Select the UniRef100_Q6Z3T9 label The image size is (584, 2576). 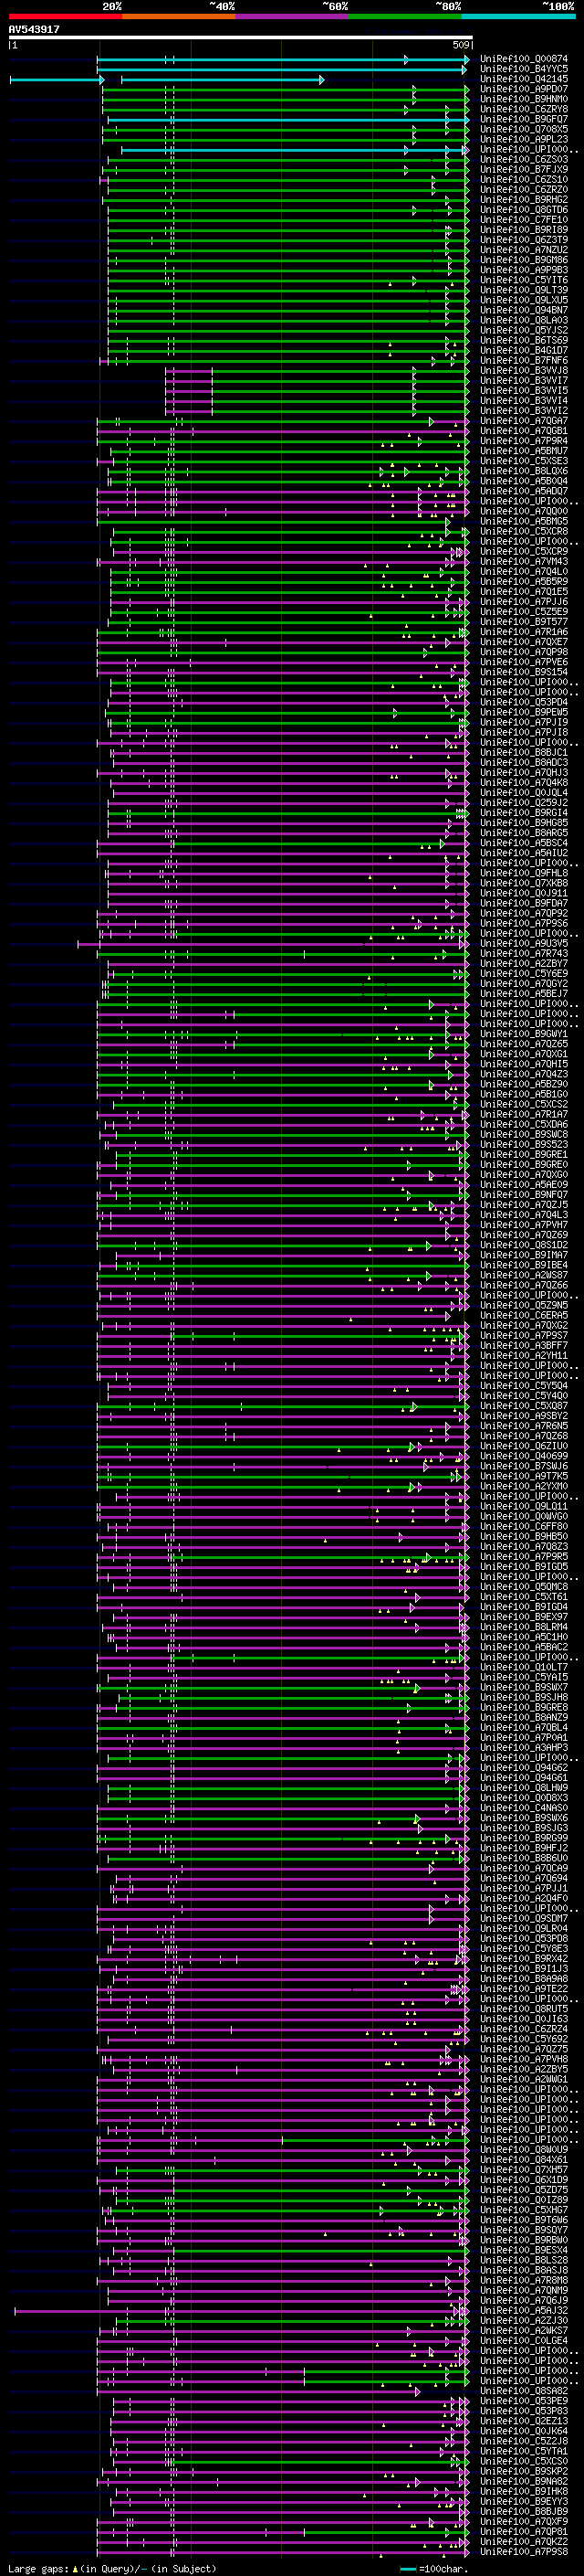[x=524, y=240]
